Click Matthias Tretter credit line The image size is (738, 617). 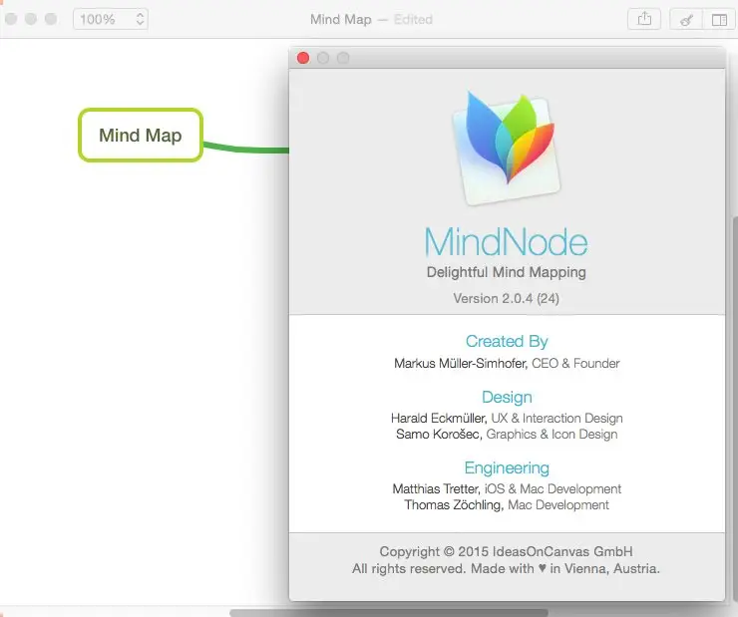coord(507,489)
